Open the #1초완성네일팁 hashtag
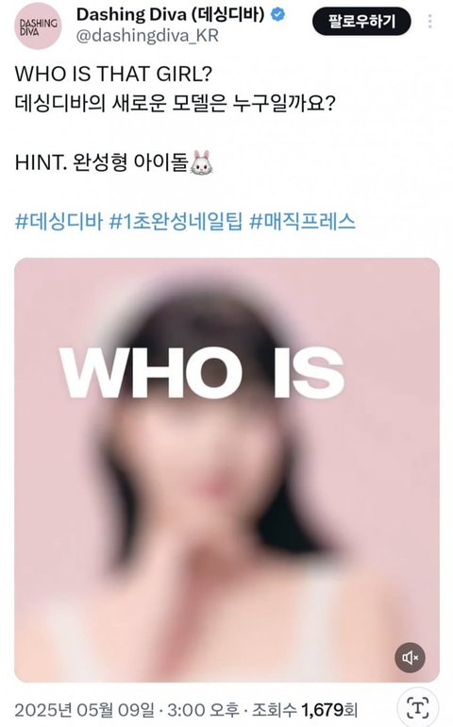Viewport: 453px width, 727px height. (x=176, y=221)
